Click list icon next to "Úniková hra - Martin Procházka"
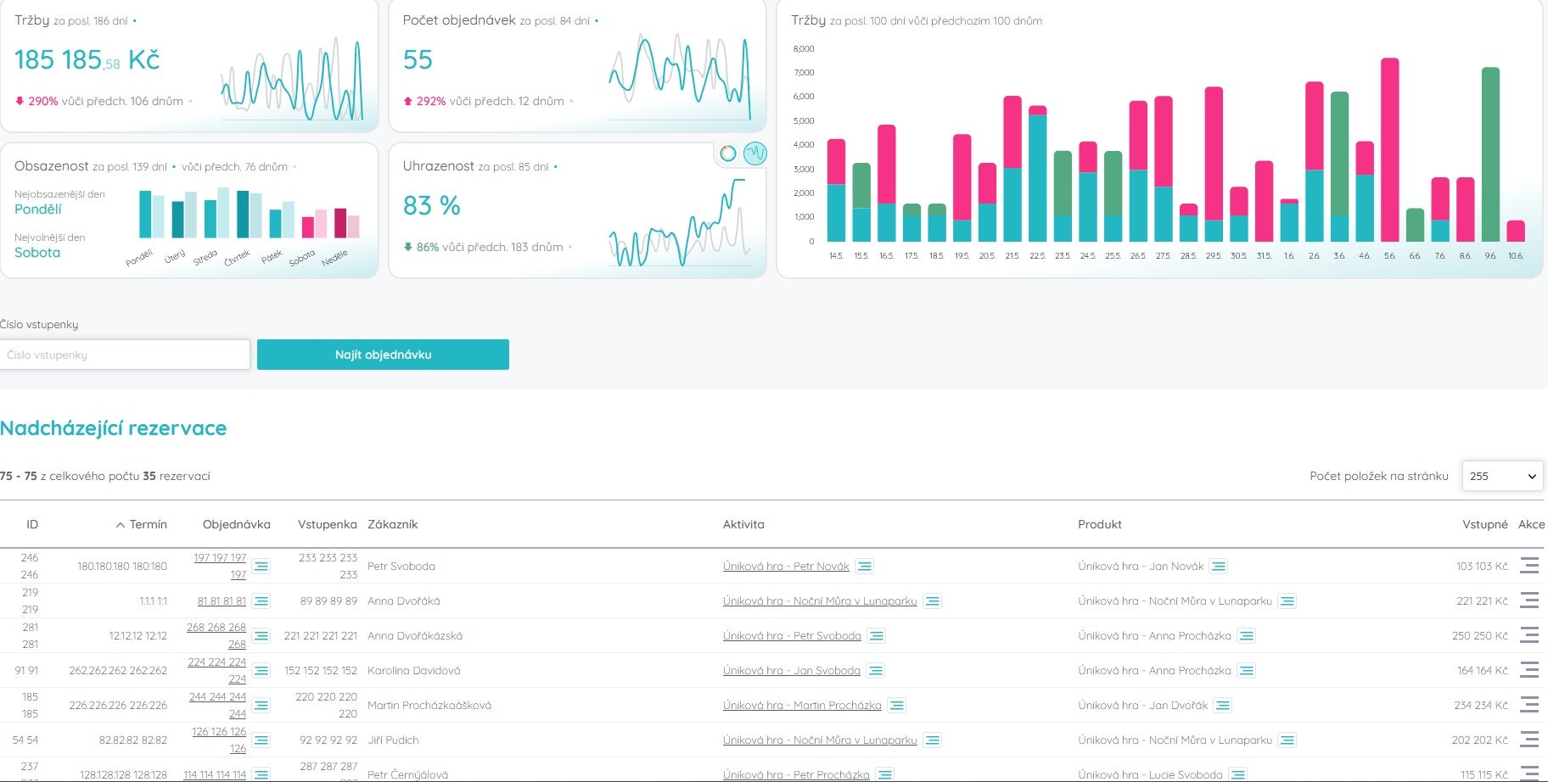 (895, 704)
